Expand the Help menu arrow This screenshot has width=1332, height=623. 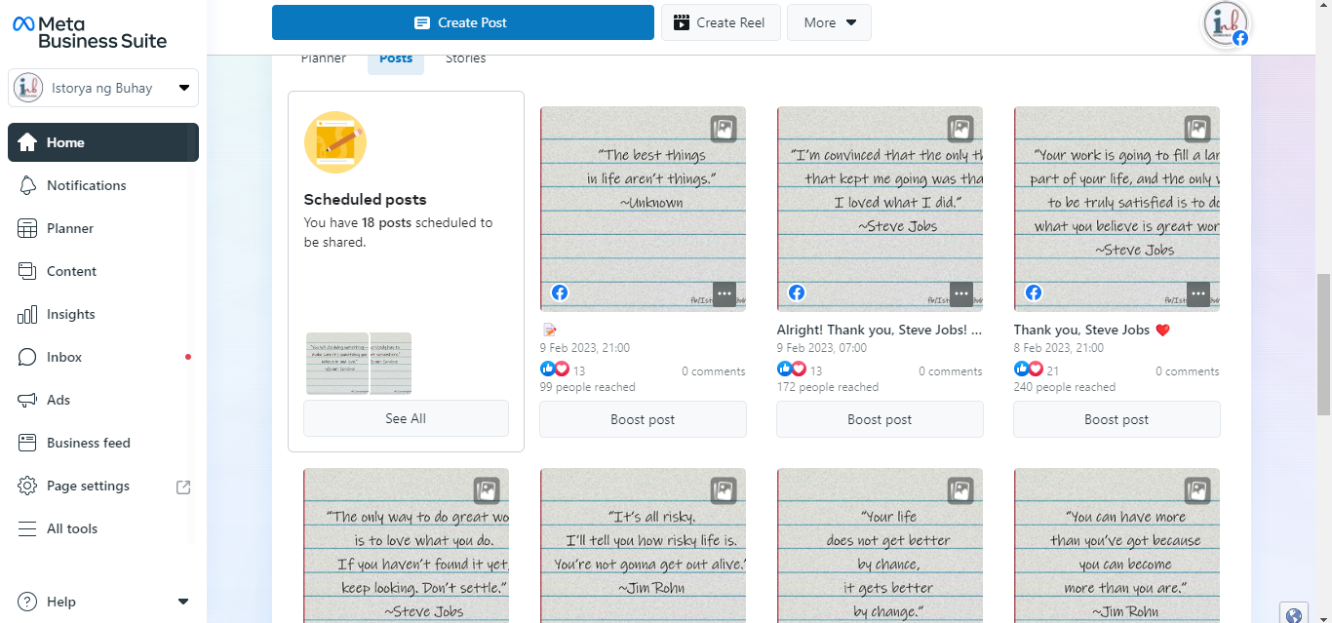[x=183, y=602]
